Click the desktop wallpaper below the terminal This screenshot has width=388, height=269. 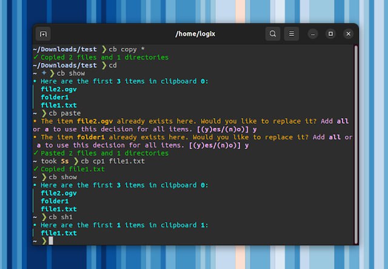coord(194,257)
